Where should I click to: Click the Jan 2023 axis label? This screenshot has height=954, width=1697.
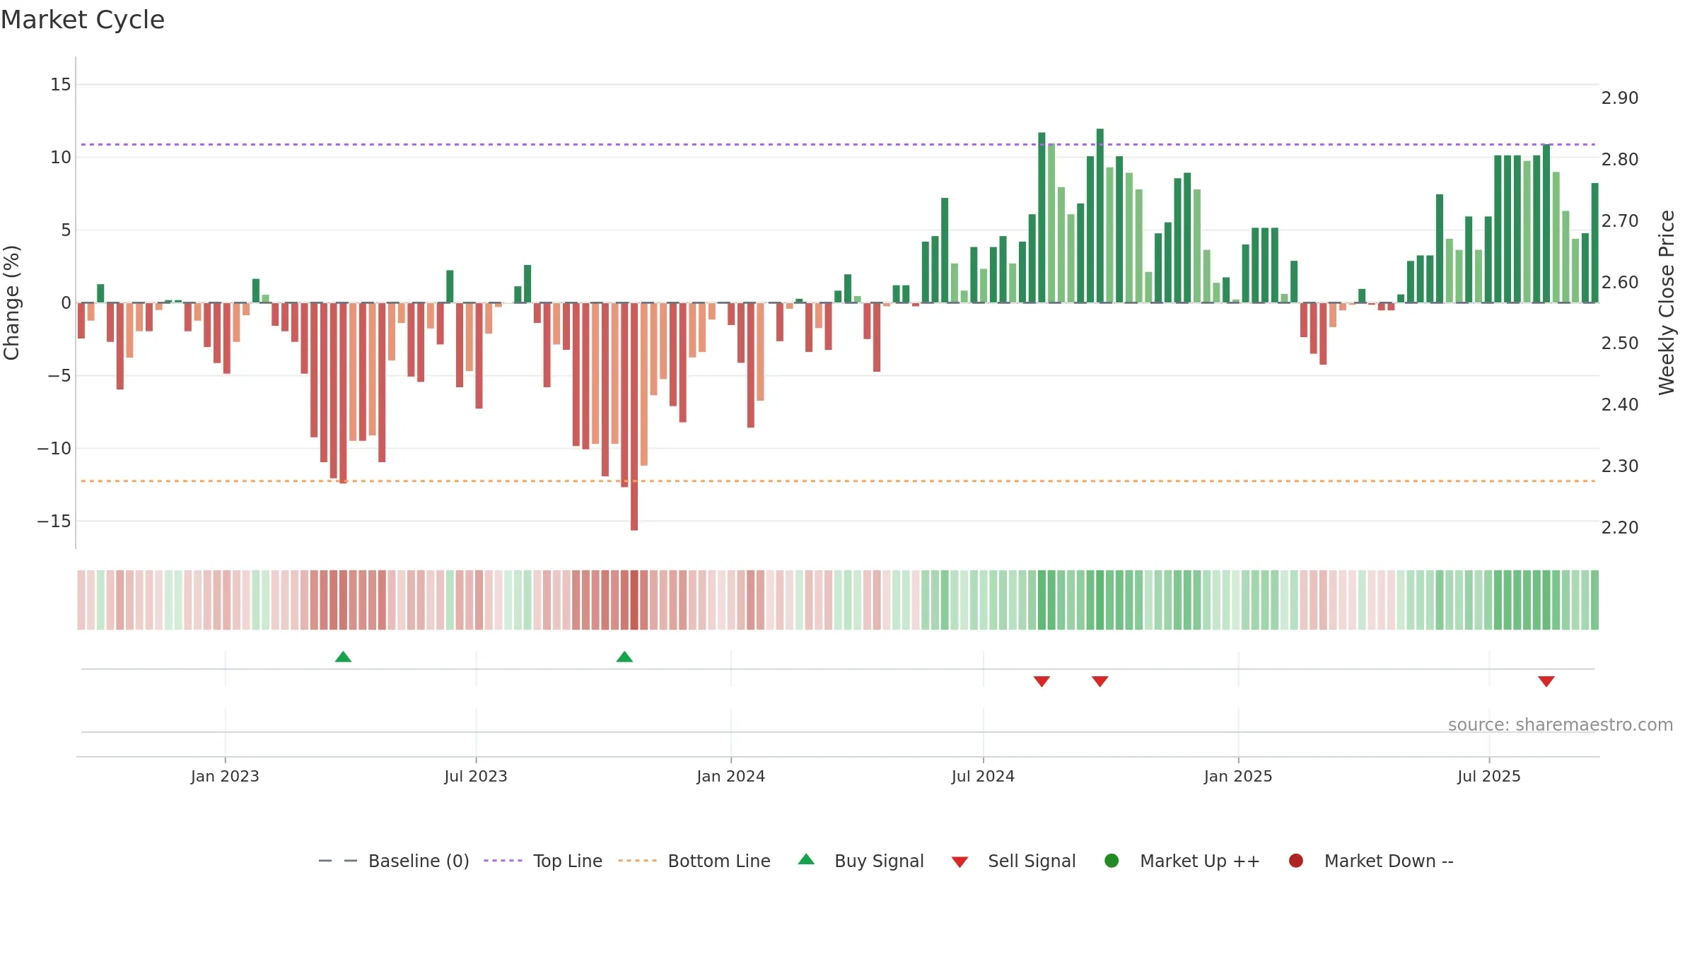225,776
